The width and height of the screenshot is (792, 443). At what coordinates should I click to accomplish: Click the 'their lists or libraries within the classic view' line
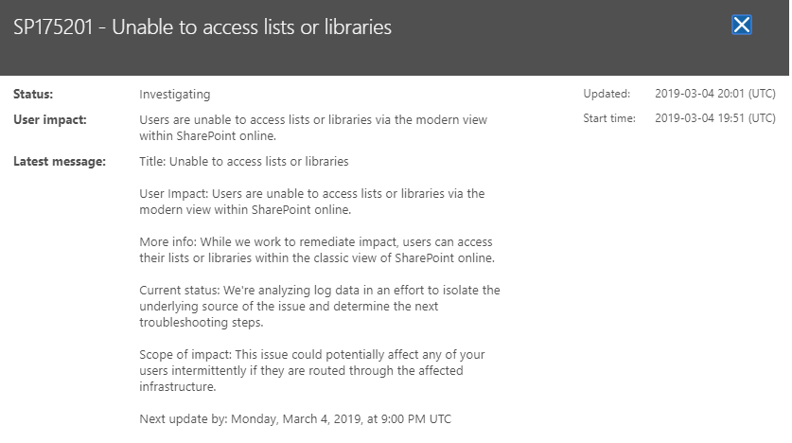(315, 258)
